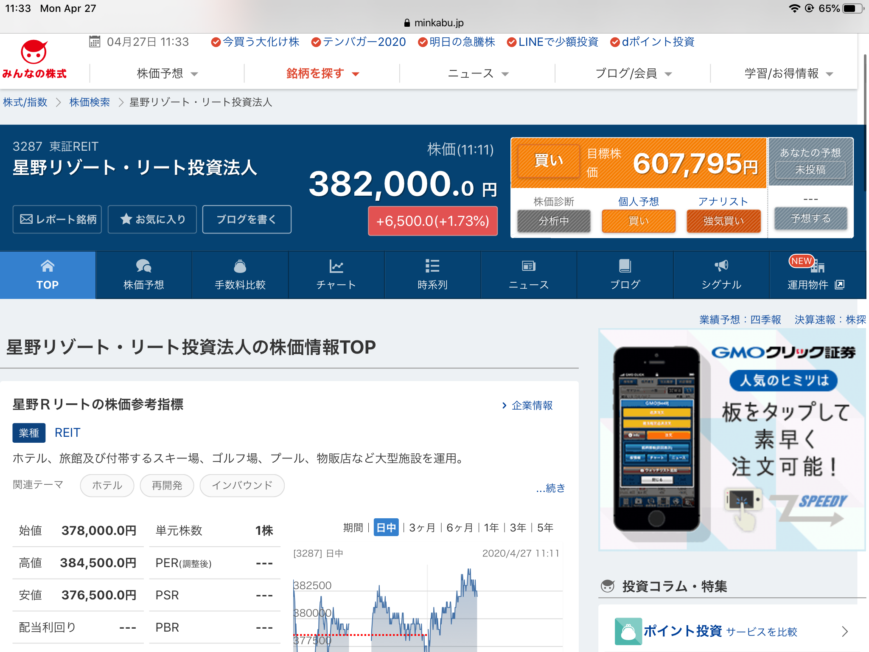Click the 再開発 theme tag
The height and width of the screenshot is (652, 869).
pos(167,485)
